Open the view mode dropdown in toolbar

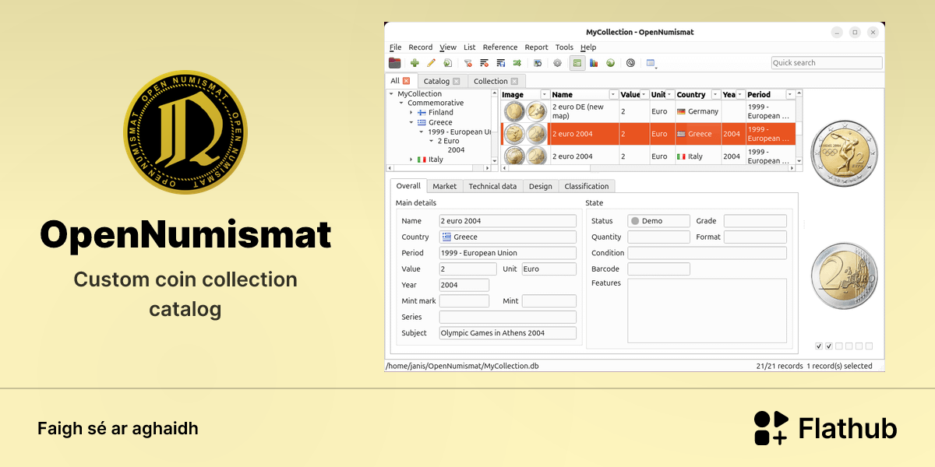point(651,63)
